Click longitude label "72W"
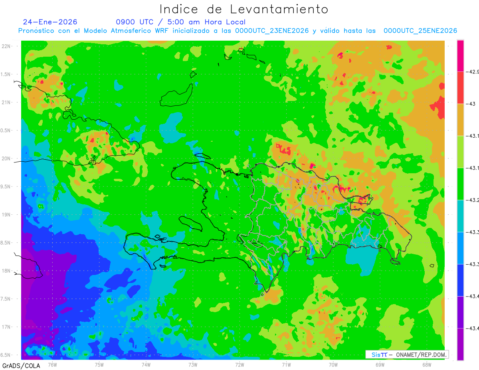The image size is (479, 370). pos(239,364)
